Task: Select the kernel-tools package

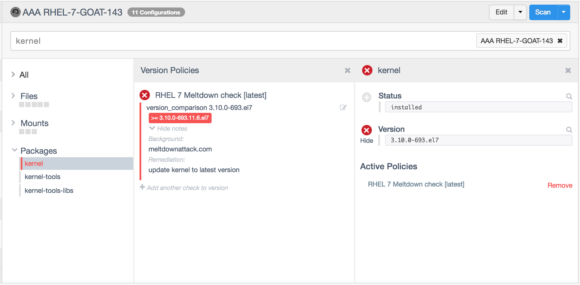Action: [43, 177]
